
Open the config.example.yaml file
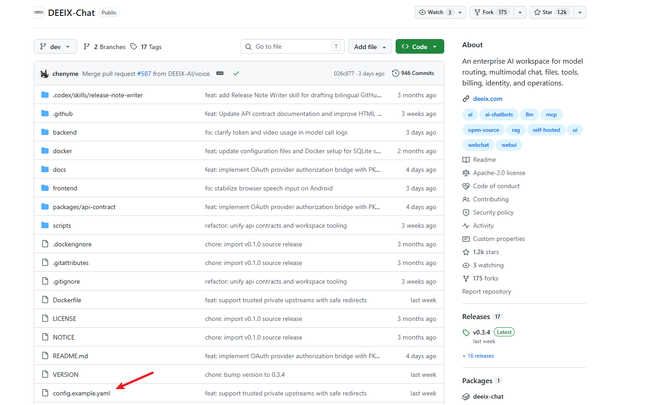tap(82, 393)
